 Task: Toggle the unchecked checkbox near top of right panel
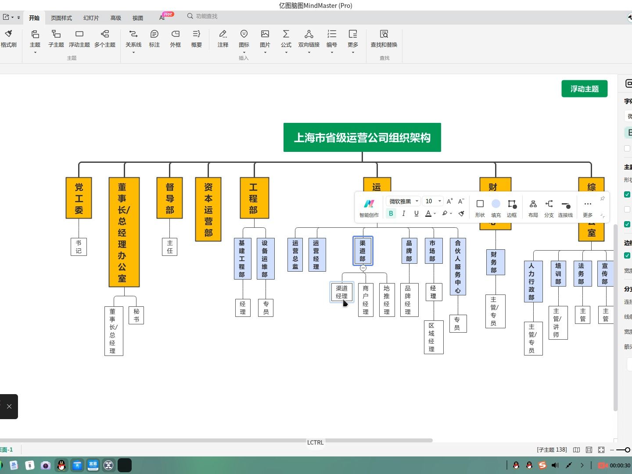[627, 148]
